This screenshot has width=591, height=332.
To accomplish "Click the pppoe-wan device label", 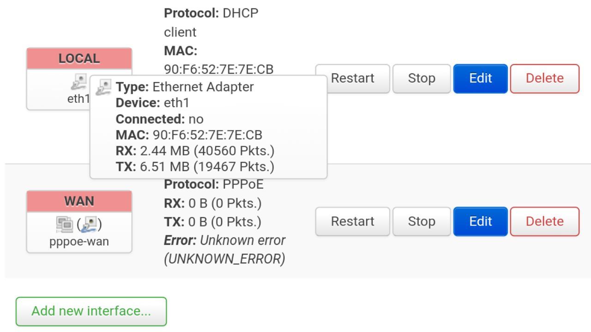I will pos(79,242).
